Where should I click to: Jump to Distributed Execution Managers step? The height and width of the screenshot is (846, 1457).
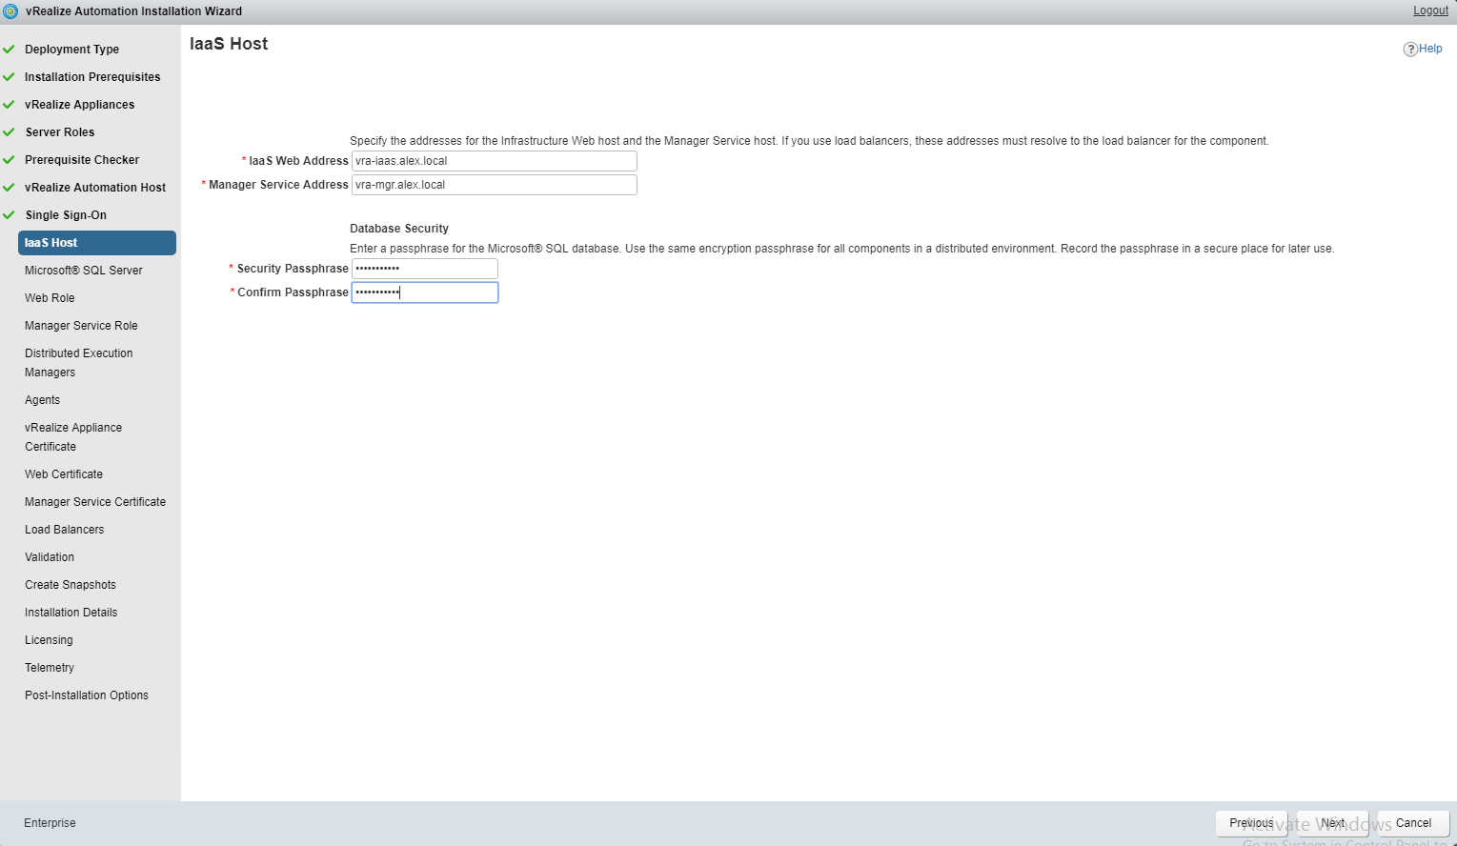pos(78,363)
